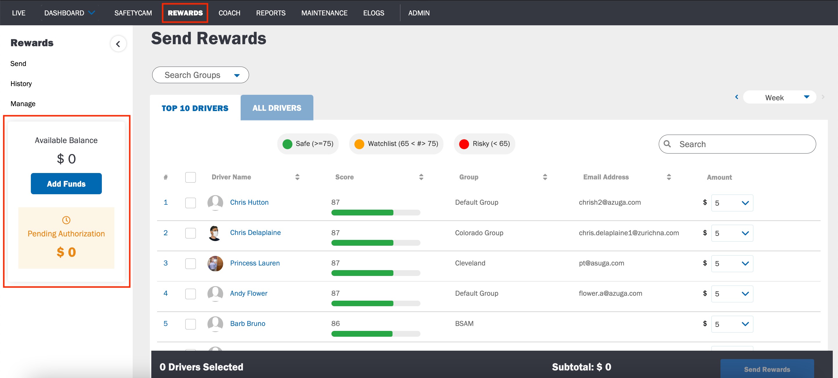Click the Group column sort arrows
This screenshot has width=838, height=378.
545,177
